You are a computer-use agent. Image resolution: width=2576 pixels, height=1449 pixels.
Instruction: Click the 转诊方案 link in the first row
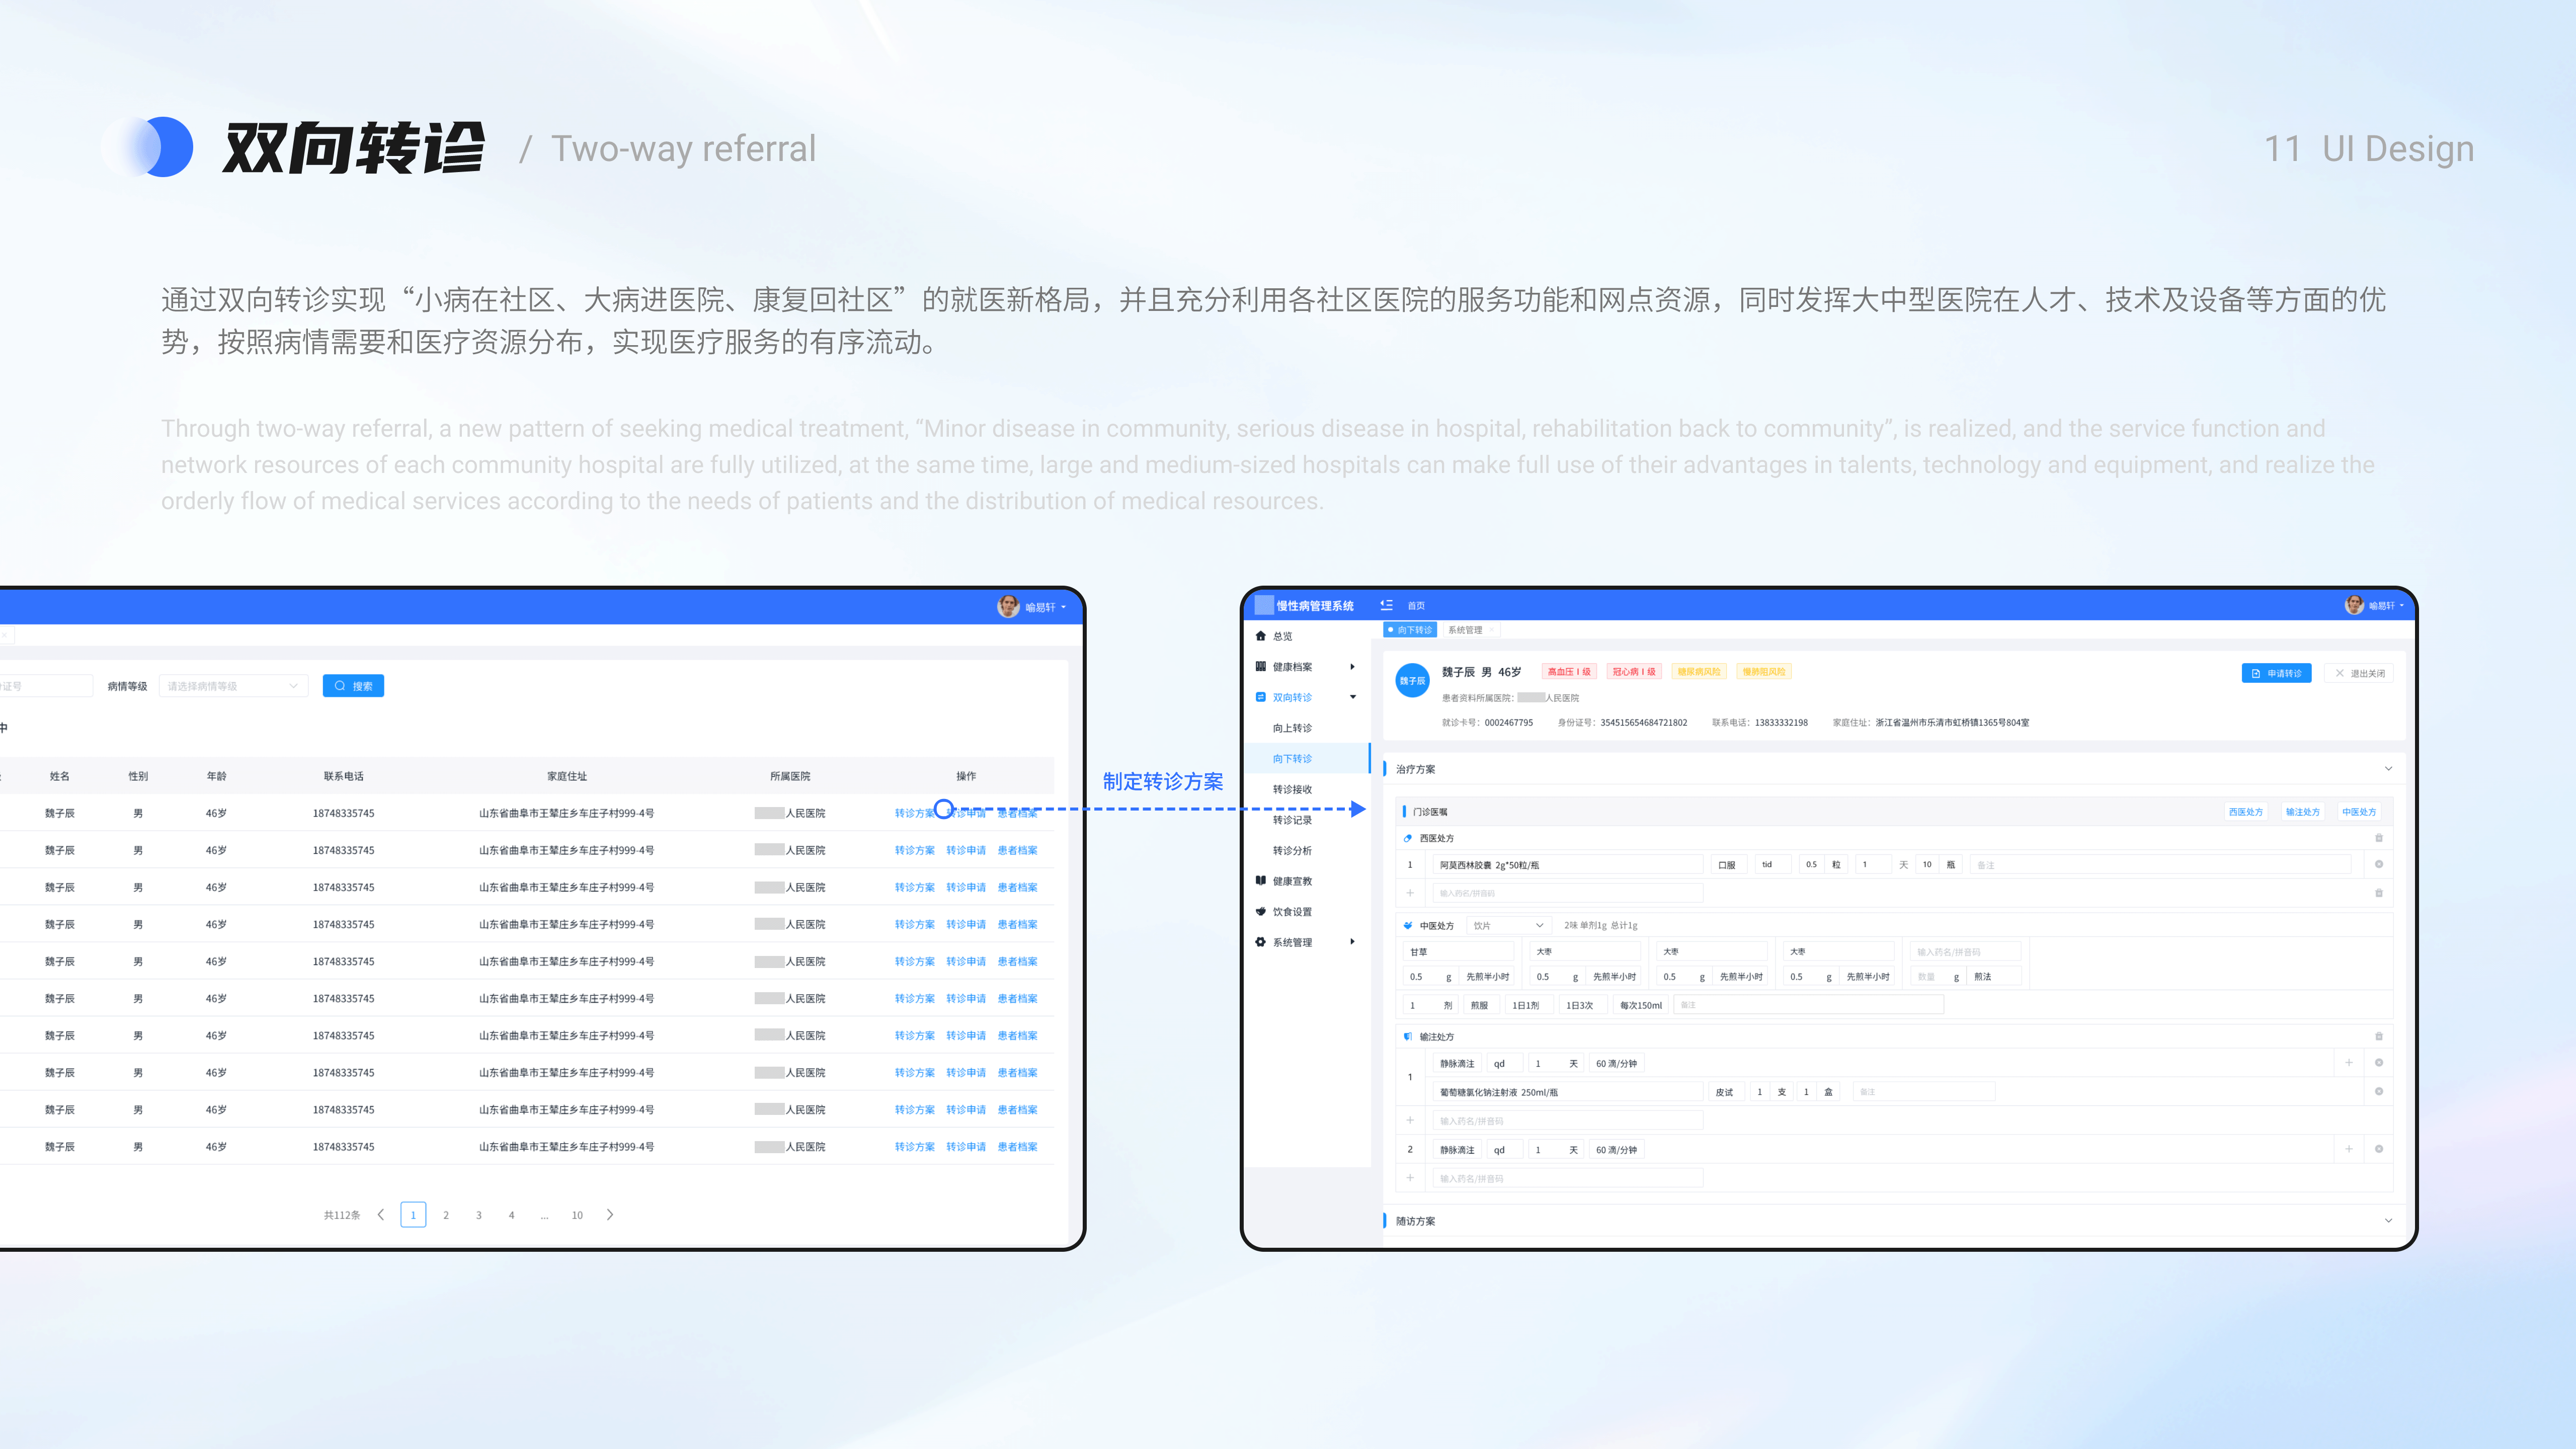coord(914,812)
